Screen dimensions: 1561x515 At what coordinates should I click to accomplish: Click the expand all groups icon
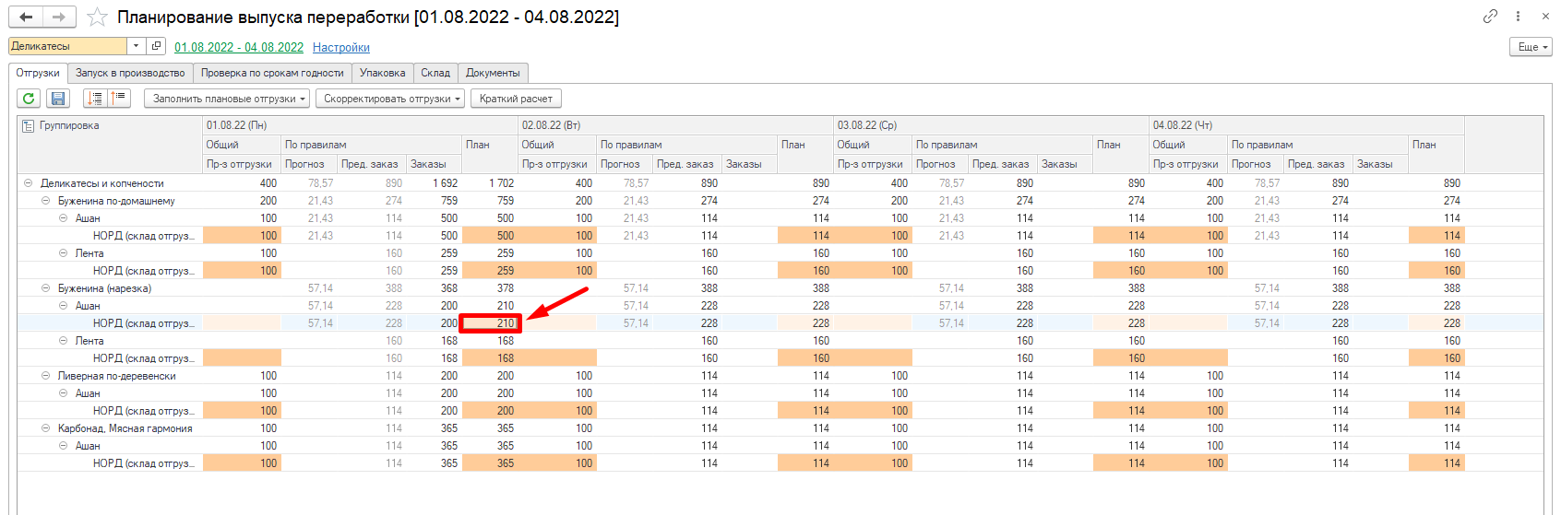point(95,99)
